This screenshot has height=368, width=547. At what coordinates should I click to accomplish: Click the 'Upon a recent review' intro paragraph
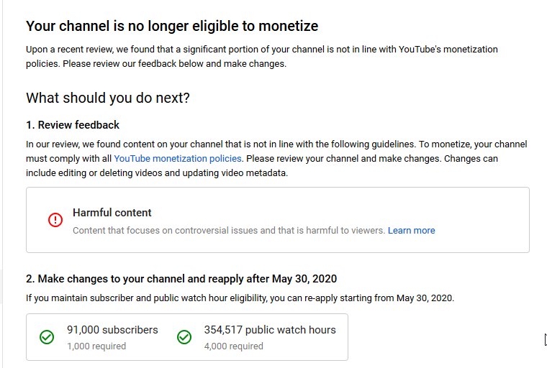(262, 57)
